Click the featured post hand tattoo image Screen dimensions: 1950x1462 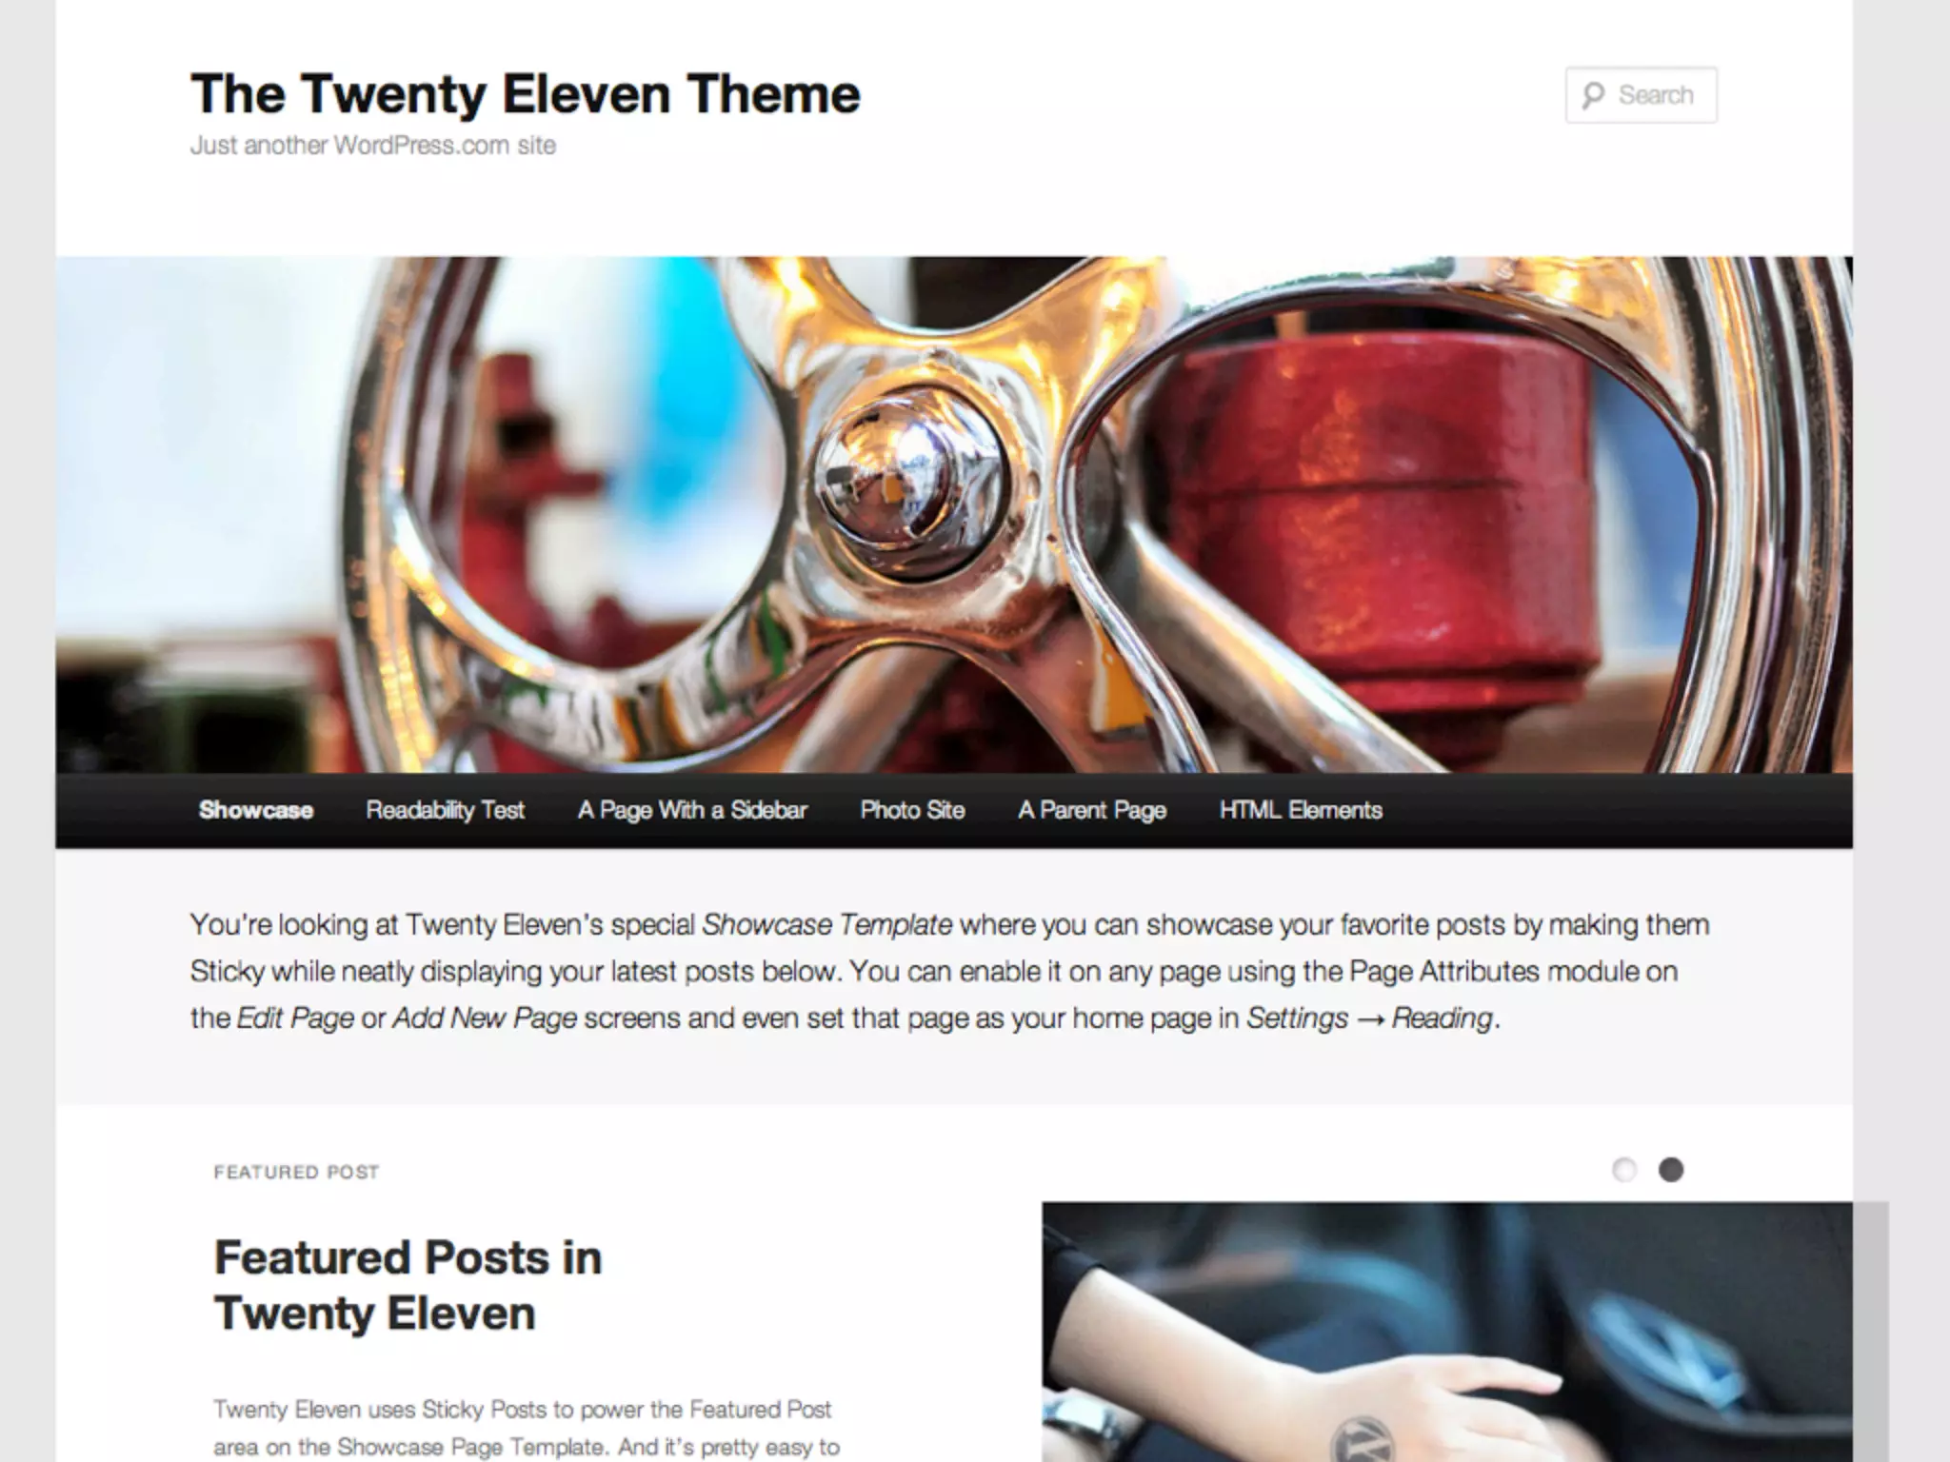pos(1447,1332)
